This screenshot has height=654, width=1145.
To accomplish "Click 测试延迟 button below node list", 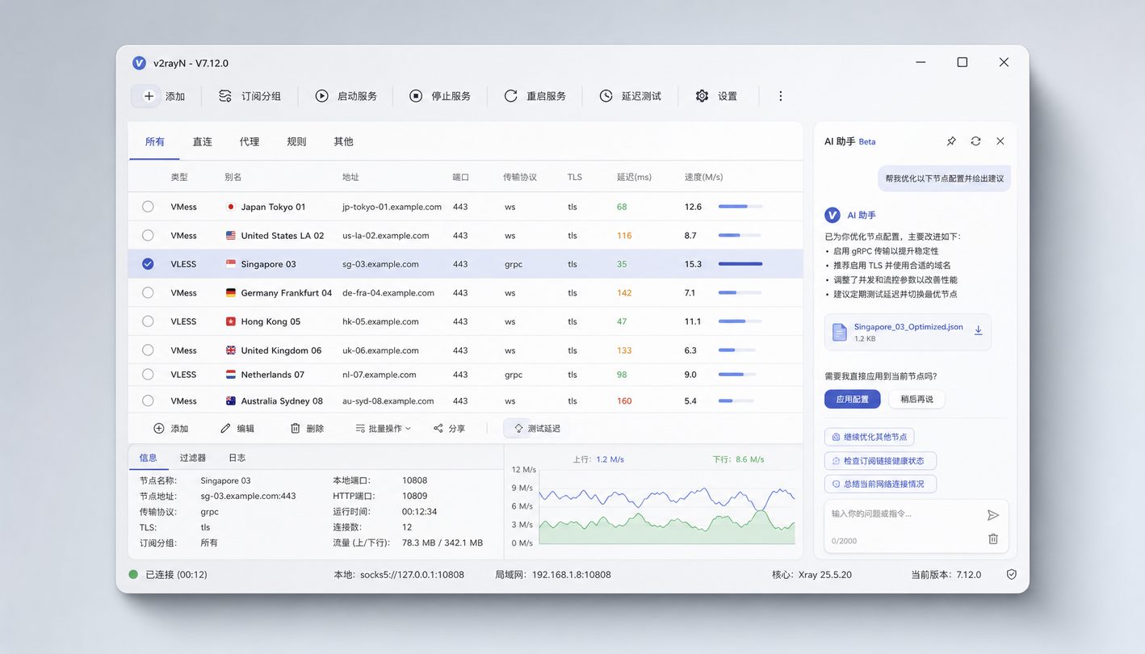I will click(x=537, y=428).
